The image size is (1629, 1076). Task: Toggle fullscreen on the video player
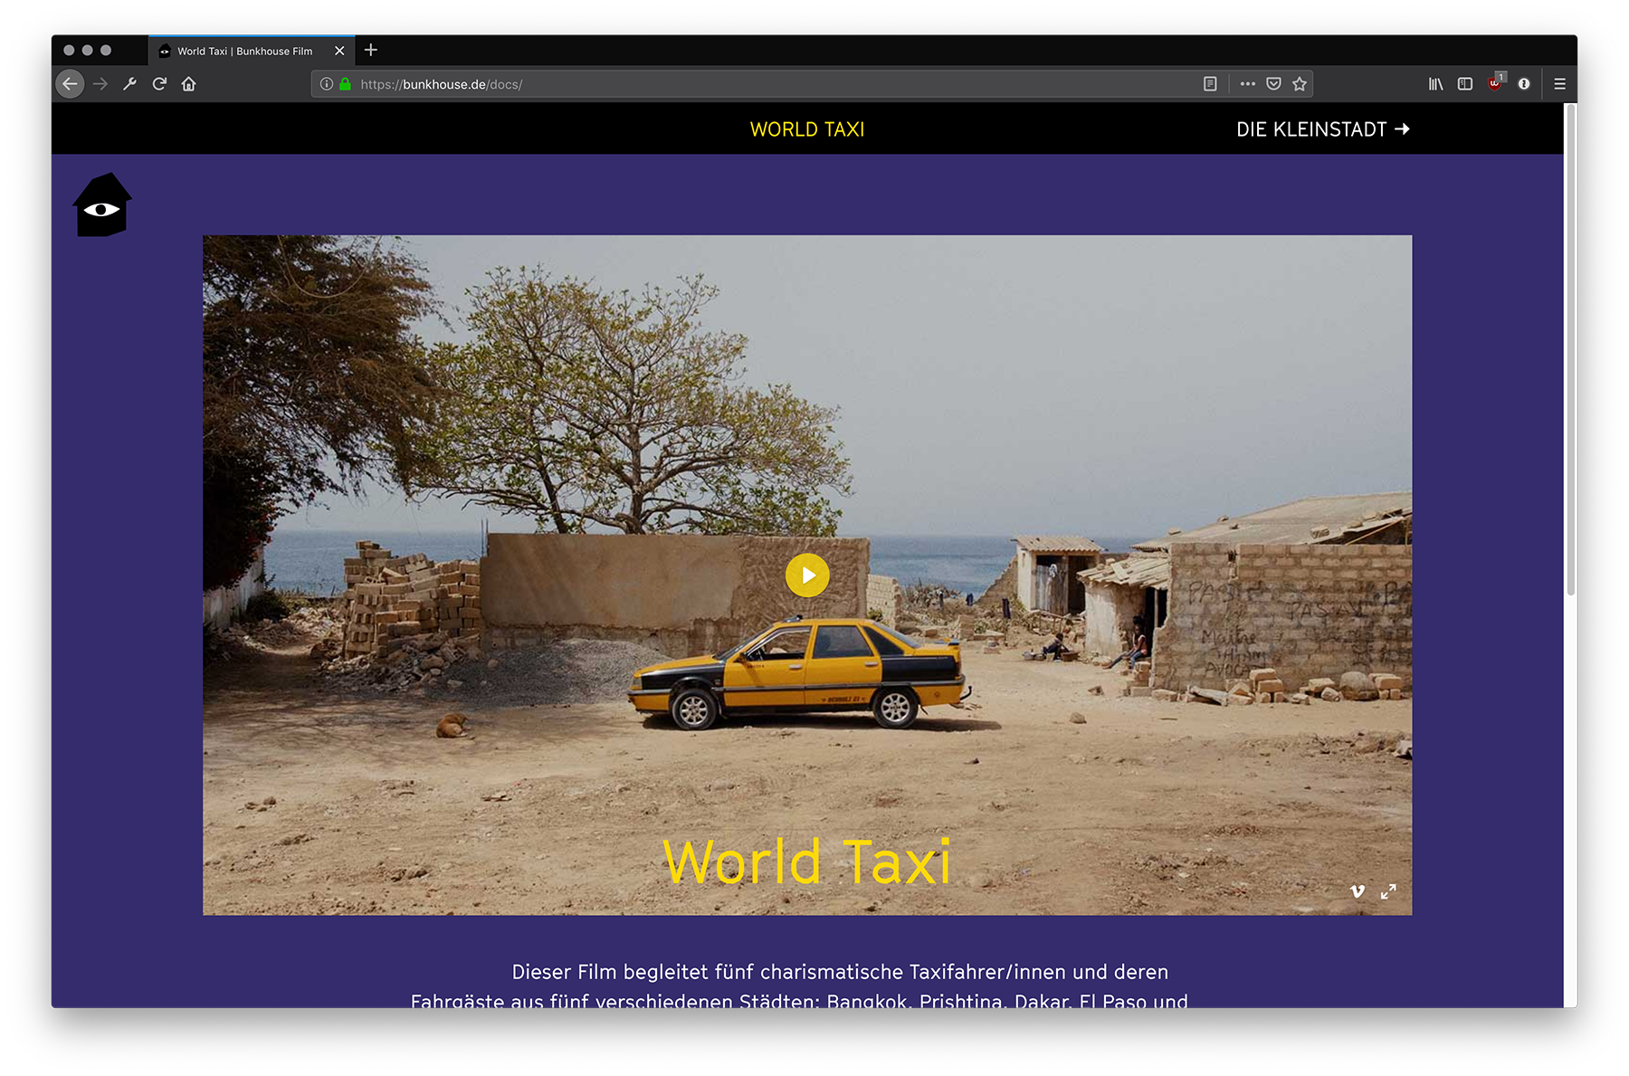1388,891
